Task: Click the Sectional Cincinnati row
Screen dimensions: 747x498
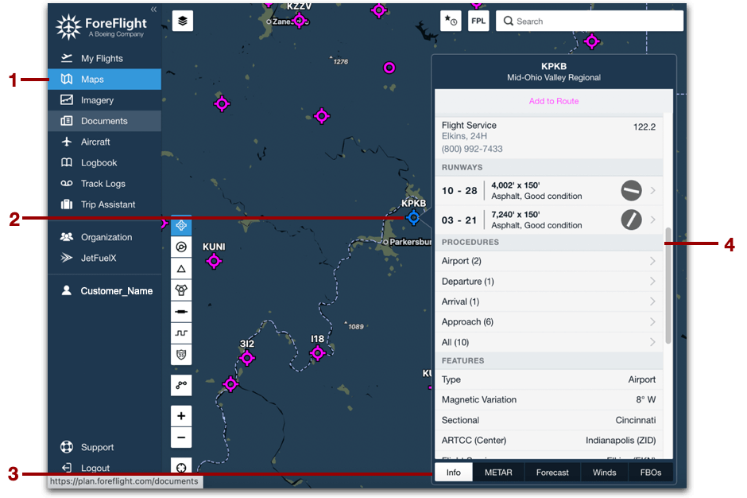Action: click(x=549, y=420)
